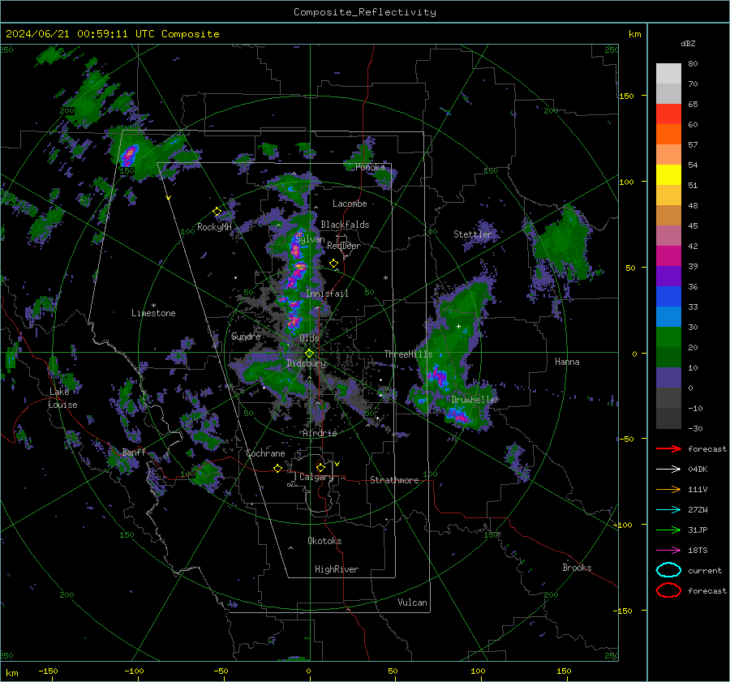
Task: Click the RockyMH label
Action: pos(214,227)
